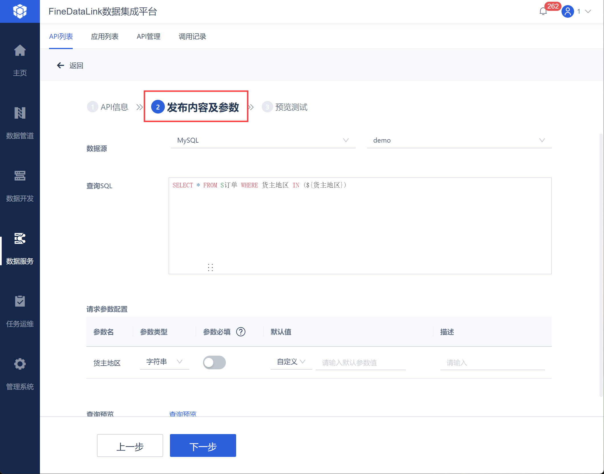
Task: Select 数据服务 data service sidebar icon
Action: tap(20, 239)
